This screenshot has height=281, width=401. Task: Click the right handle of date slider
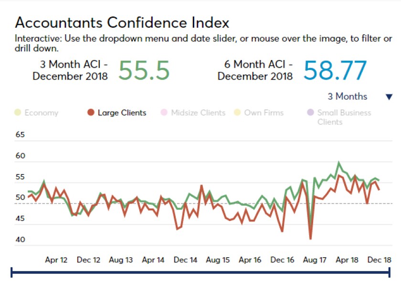pos(390,272)
